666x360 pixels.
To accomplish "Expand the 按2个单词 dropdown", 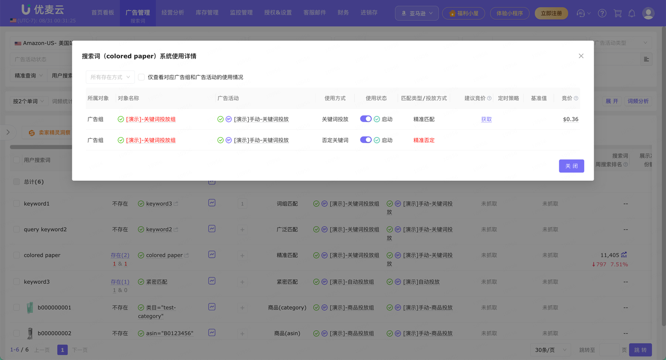I will (29, 101).
